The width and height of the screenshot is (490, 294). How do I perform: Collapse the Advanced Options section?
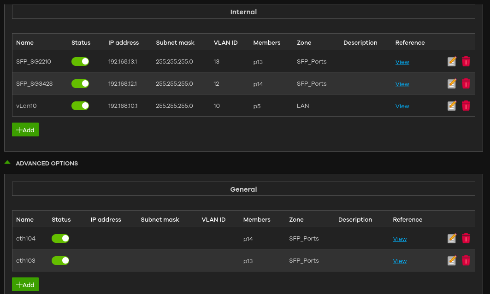[x=41, y=163]
